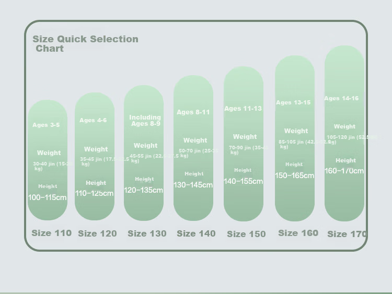Screen dimensions: 392x294
Task: Click the '110–125cm' height value
Action: tap(94, 193)
